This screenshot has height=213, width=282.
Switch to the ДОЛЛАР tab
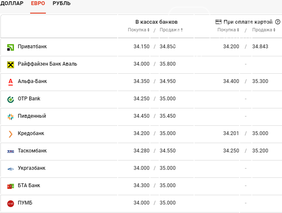point(12,3)
